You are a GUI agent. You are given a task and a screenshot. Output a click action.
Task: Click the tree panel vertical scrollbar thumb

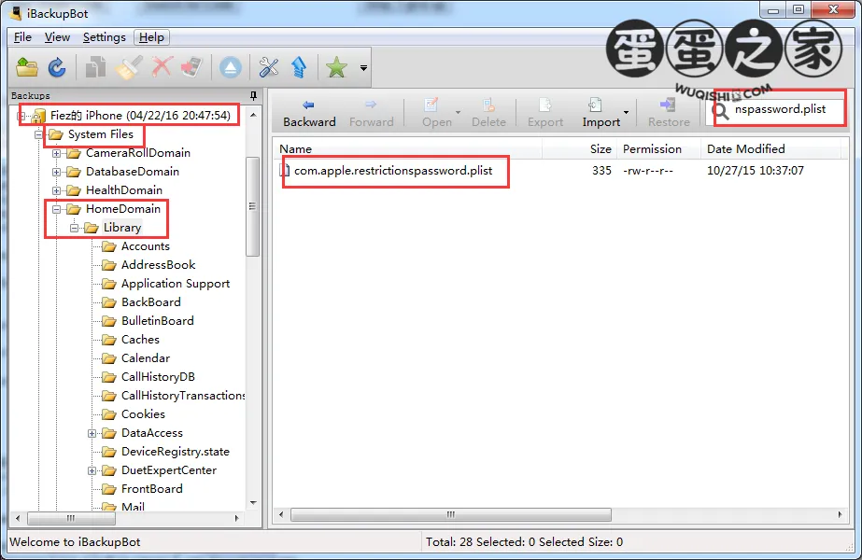252,206
